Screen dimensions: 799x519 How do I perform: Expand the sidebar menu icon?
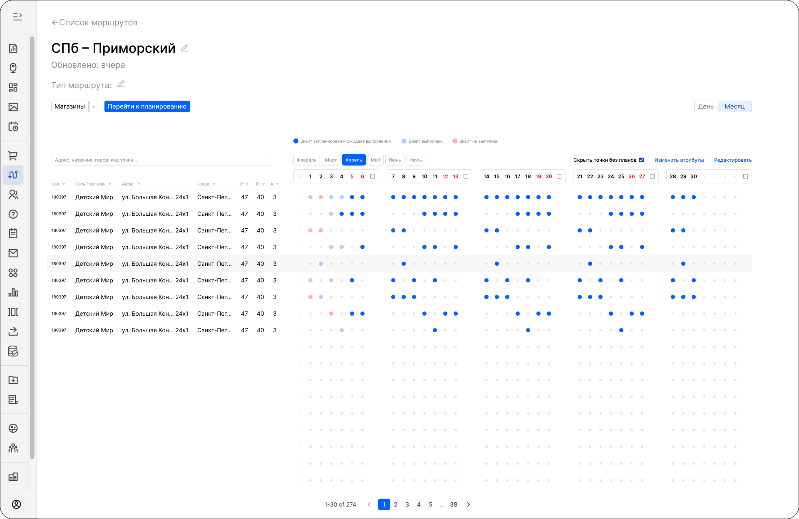[x=17, y=17]
